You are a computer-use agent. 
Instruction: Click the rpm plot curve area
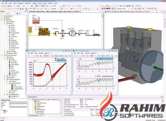click(50, 74)
